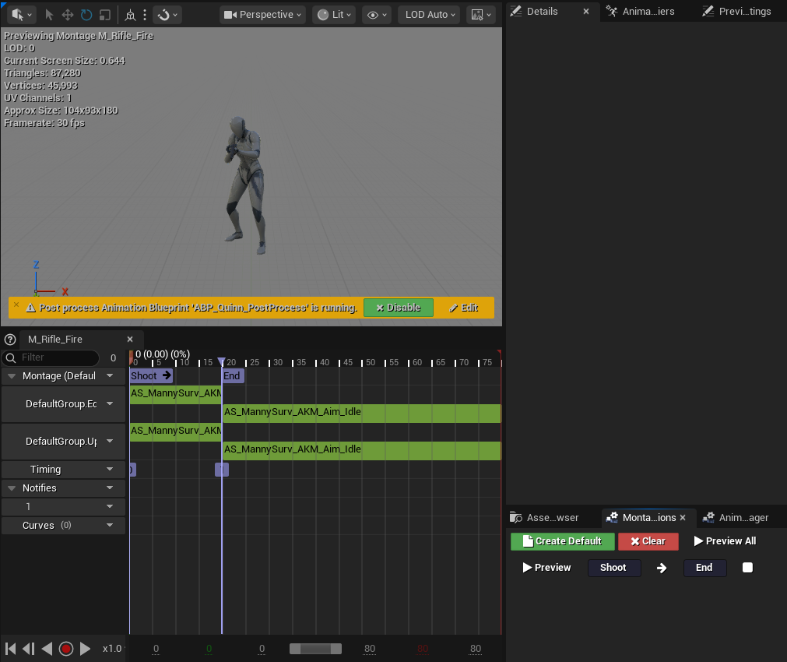Select the Shoot section on timeline
Image resolution: width=787 pixels, height=662 pixels.
(151, 375)
